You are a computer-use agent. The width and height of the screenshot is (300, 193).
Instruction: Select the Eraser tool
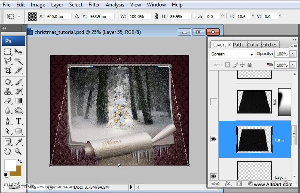8,101
